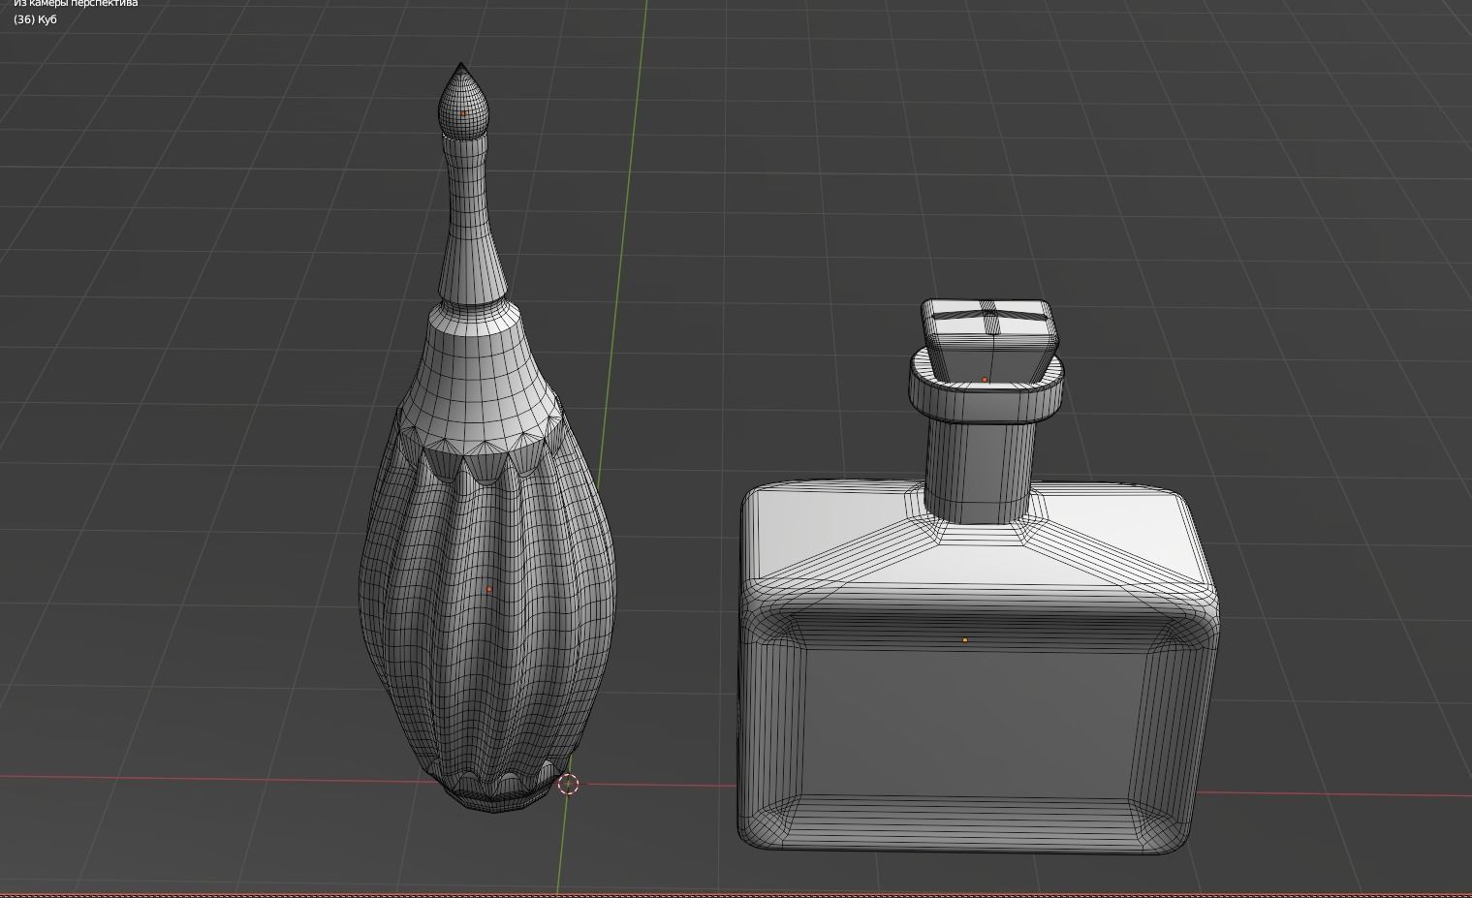Viewport: 1472px width, 898px height.
Task: Click the '(36) Куб' viewport overlay text
Action: (x=35, y=19)
